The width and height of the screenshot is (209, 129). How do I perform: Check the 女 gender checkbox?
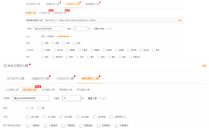point(28,108)
